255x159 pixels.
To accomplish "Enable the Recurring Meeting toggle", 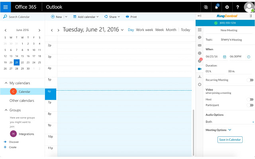I will tap(250, 80).
